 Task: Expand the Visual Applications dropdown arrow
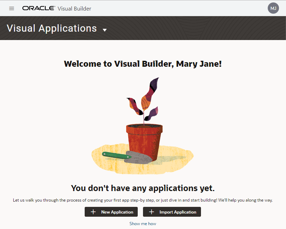(105, 30)
